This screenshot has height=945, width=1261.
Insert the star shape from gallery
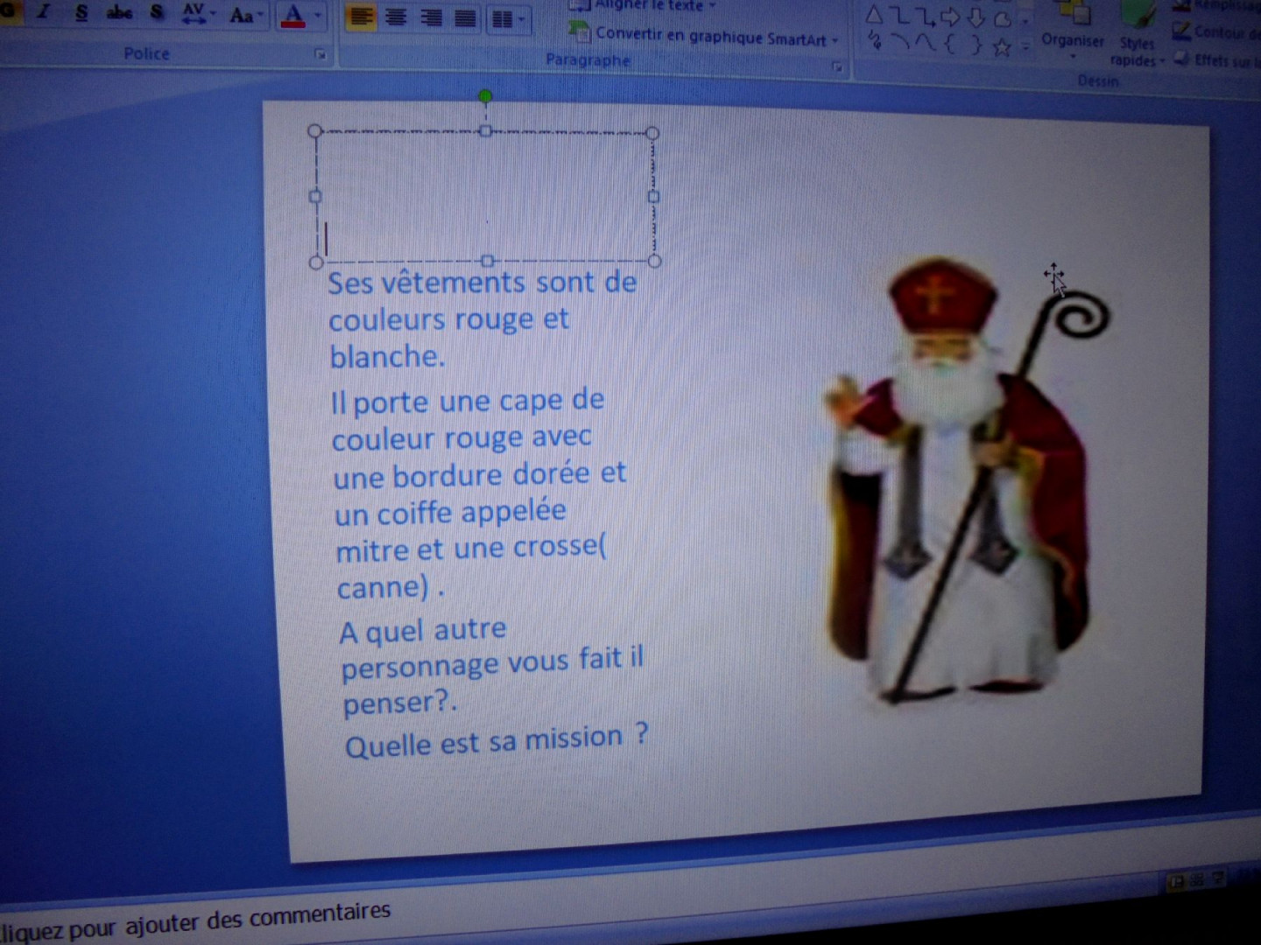coord(1002,47)
